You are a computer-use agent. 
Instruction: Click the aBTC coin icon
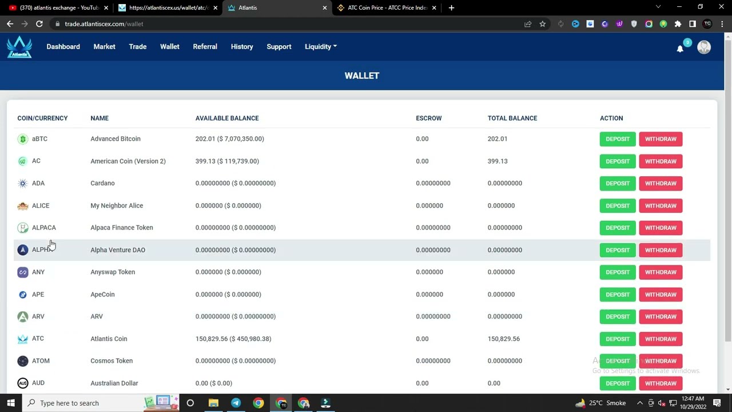click(23, 139)
